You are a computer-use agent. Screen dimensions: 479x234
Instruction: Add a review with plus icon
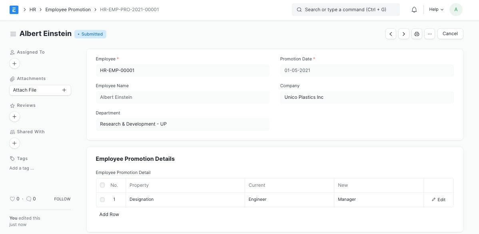coord(14,117)
